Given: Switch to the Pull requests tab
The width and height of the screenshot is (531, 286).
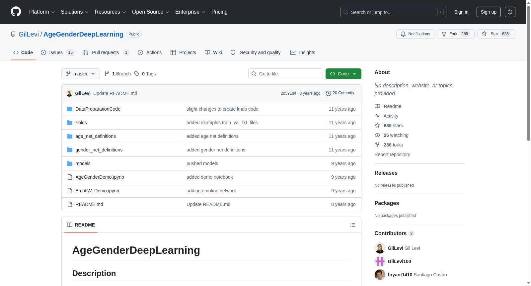Looking at the screenshot, I should tap(106, 52).
